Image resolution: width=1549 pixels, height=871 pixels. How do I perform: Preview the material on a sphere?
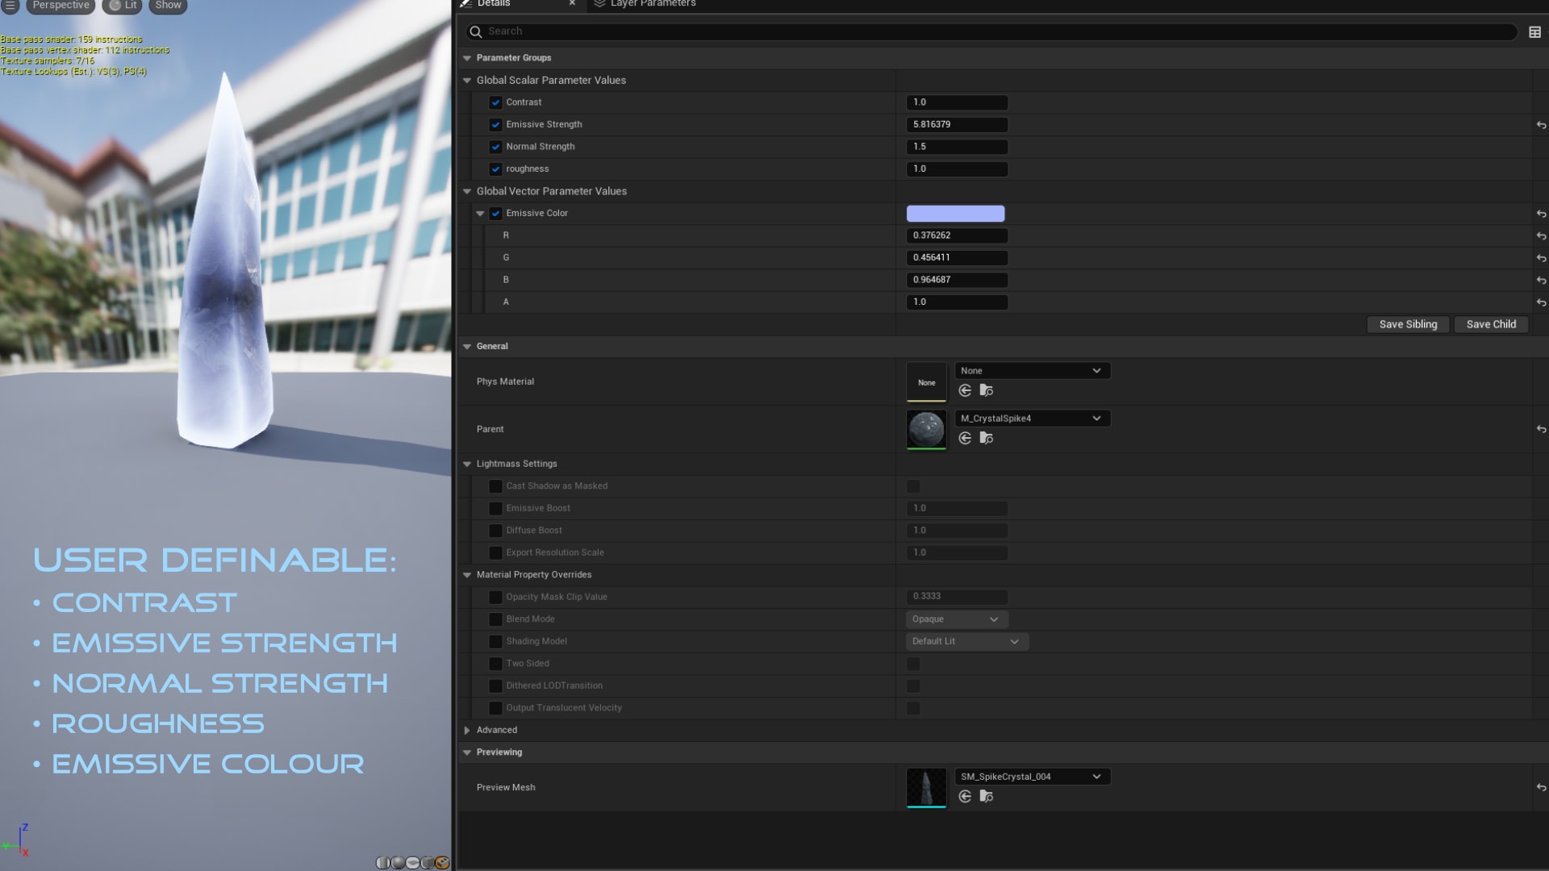(398, 862)
